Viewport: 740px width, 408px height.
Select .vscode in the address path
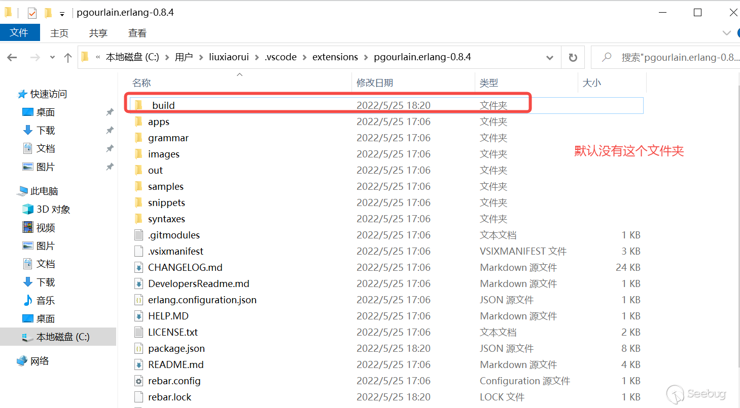click(280, 57)
